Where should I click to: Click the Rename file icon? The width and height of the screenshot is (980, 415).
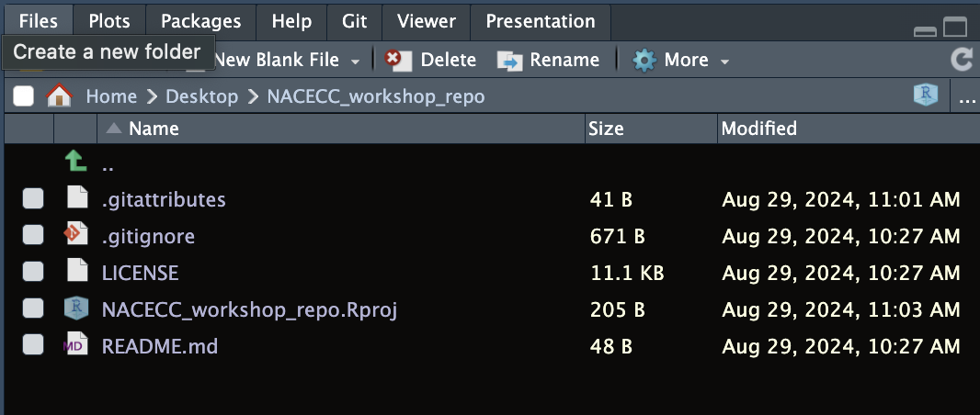coord(509,61)
